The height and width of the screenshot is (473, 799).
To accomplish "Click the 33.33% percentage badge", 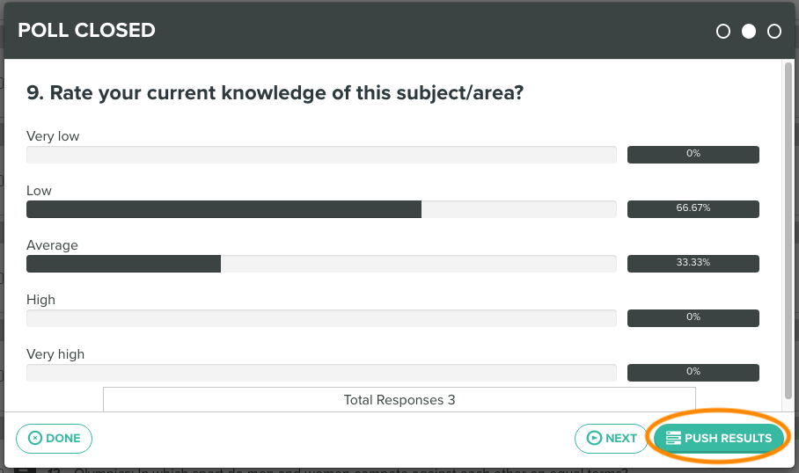I will (693, 264).
